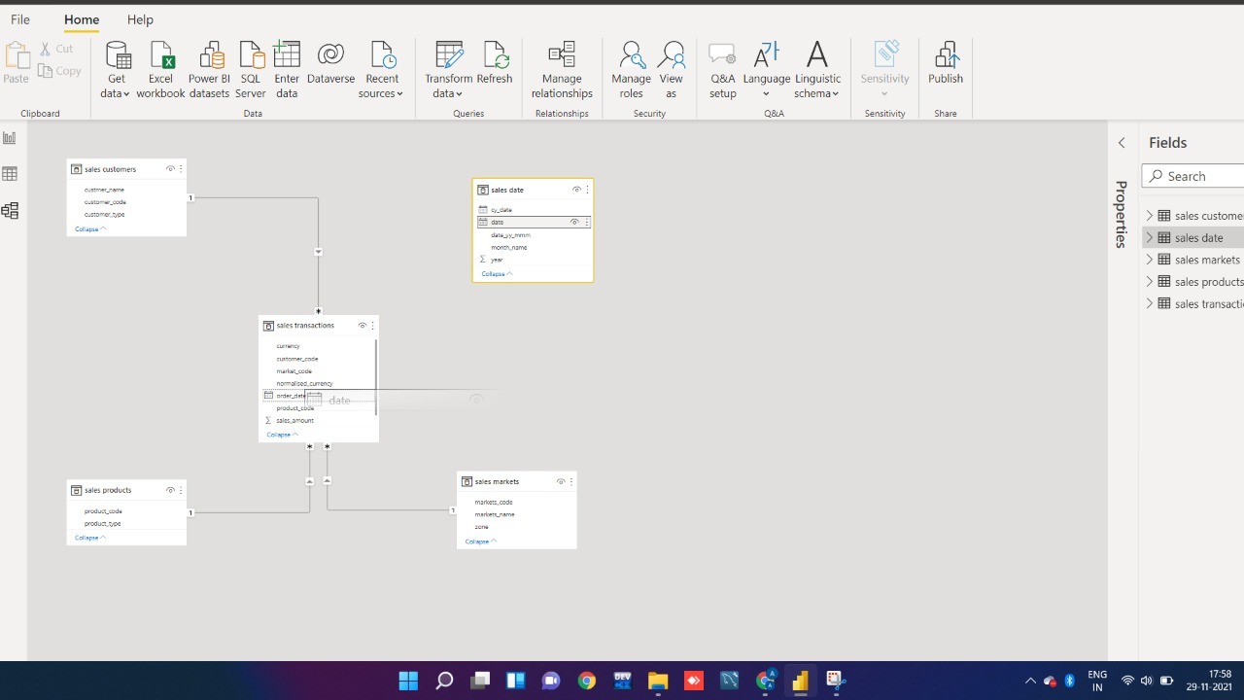Toggle visibility of sales date table

(x=576, y=190)
